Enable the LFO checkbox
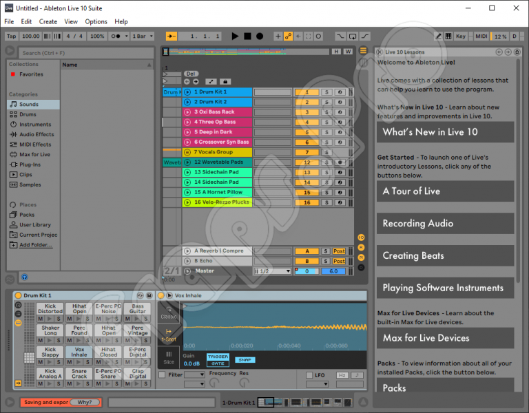Viewport: 529px width, 413px height. point(309,374)
